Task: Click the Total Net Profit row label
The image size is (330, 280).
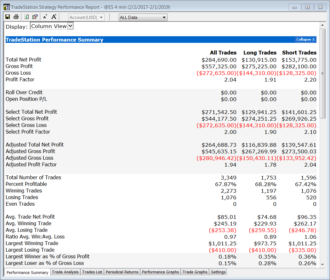Action: point(23,60)
